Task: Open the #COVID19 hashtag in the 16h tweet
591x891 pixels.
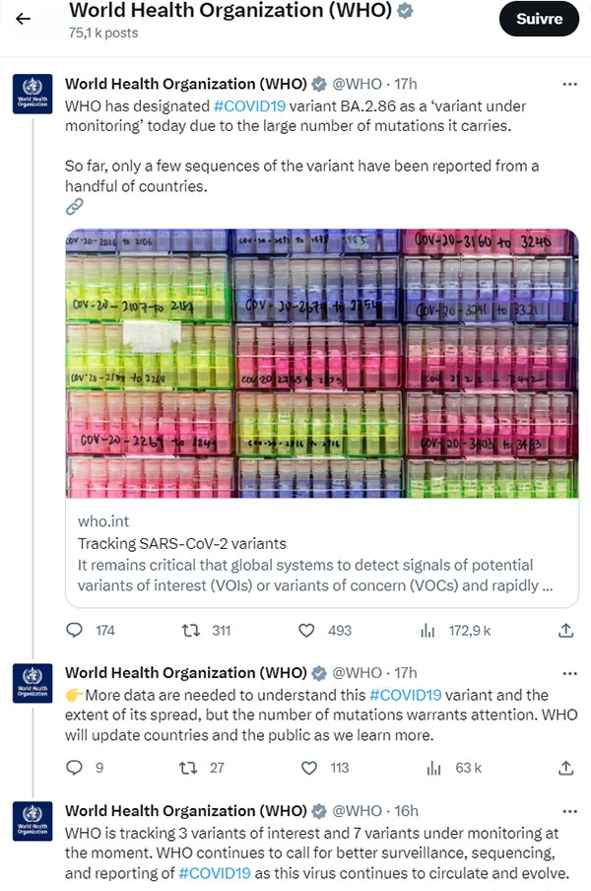Action: click(x=214, y=873)
